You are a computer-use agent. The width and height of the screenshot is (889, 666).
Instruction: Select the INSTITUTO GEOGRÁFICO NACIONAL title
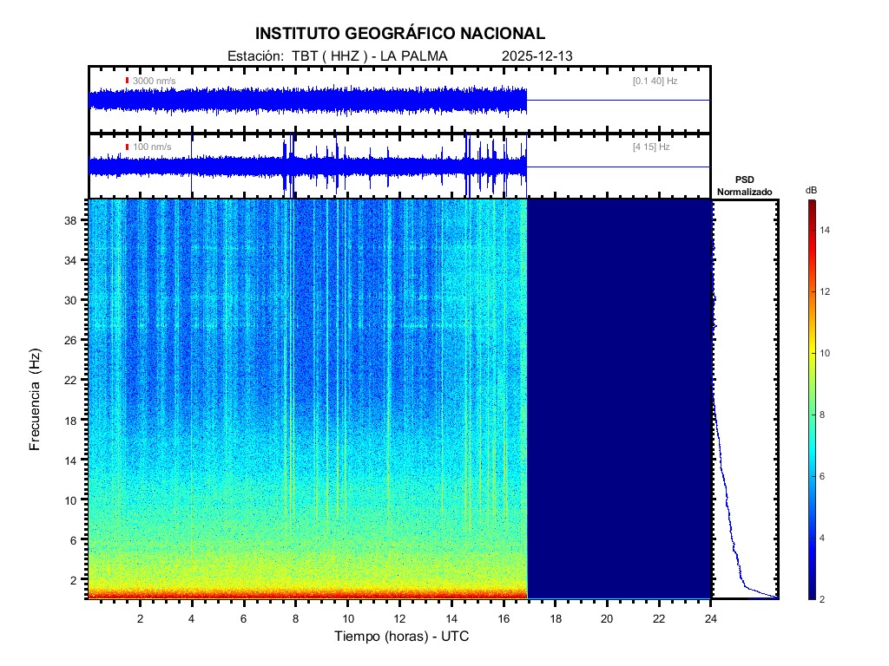tap(400, 34)
